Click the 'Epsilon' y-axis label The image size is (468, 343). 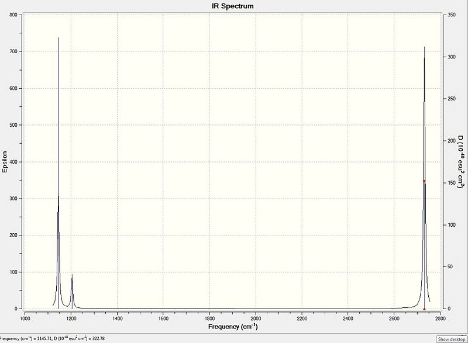[x=5, y=162]
